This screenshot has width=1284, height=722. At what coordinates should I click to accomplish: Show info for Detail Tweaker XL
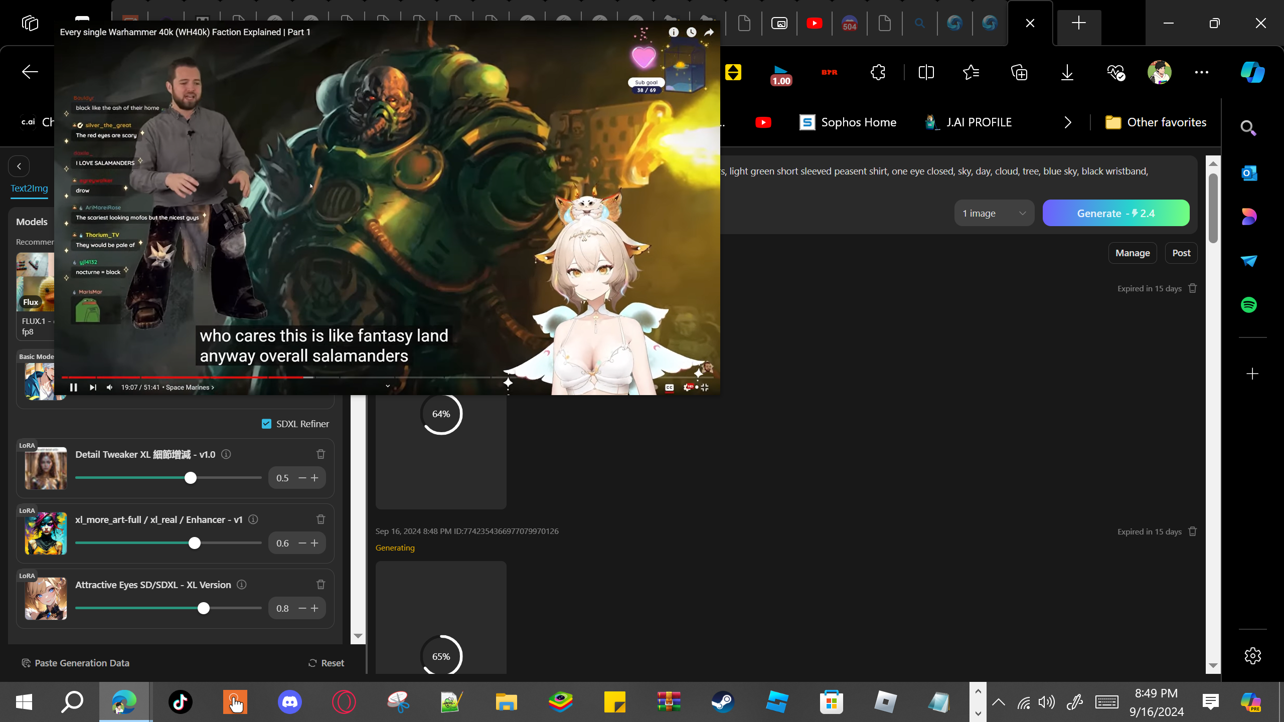(226, 454)
